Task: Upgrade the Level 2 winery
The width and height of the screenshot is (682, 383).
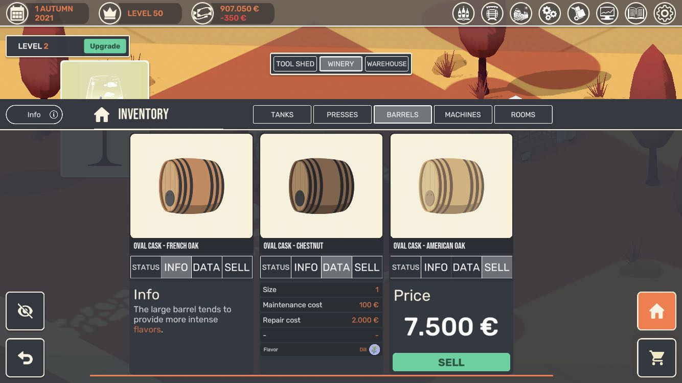Action: (105, 46)
